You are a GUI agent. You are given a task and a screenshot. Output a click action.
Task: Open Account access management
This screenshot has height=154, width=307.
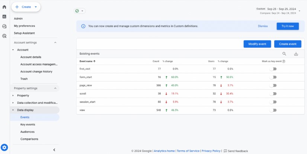[x=39, y=64]
